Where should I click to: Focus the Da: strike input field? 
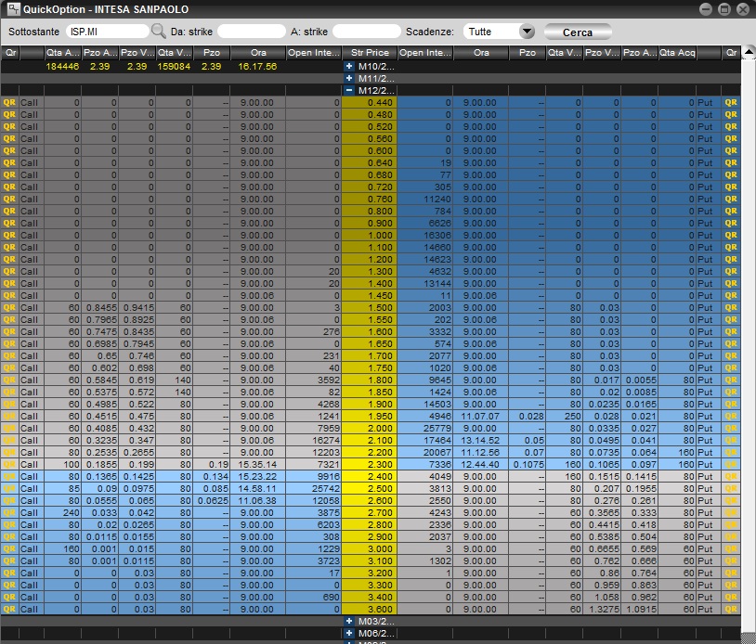pos(251,32)
